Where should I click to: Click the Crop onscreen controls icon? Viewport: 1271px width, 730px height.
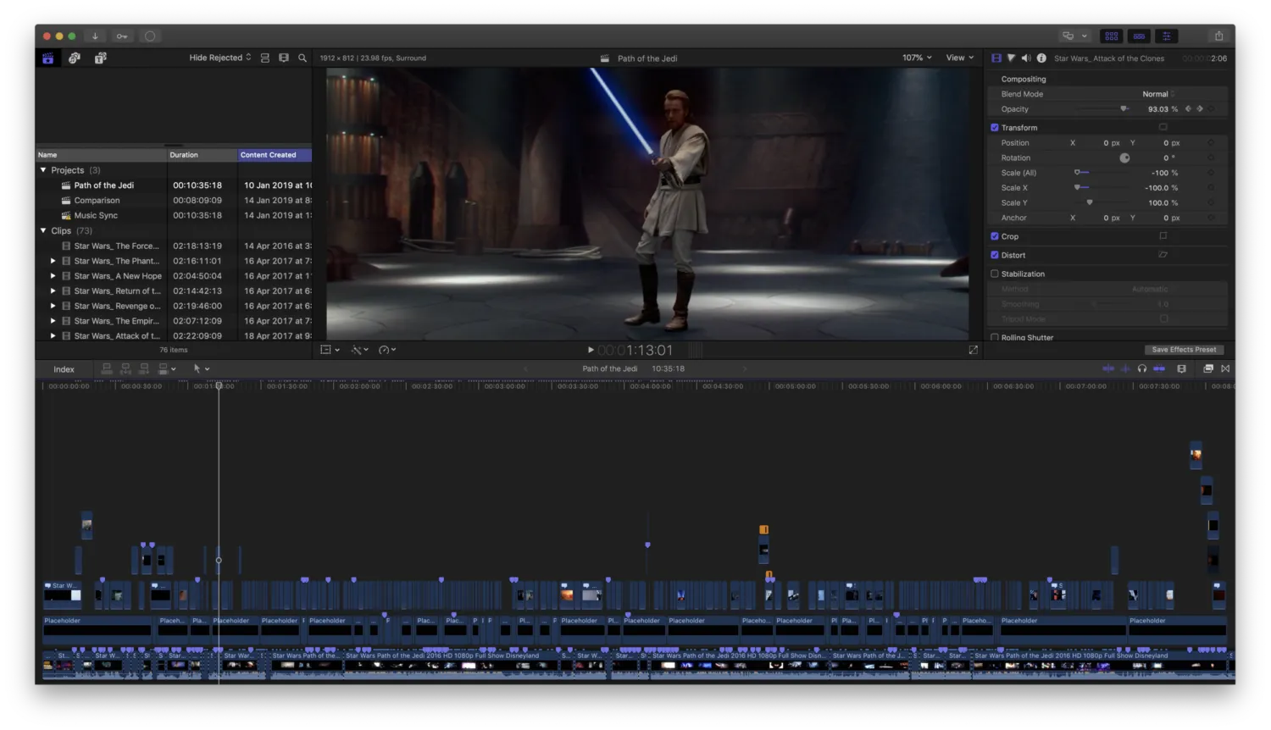tap(1163, 235)
